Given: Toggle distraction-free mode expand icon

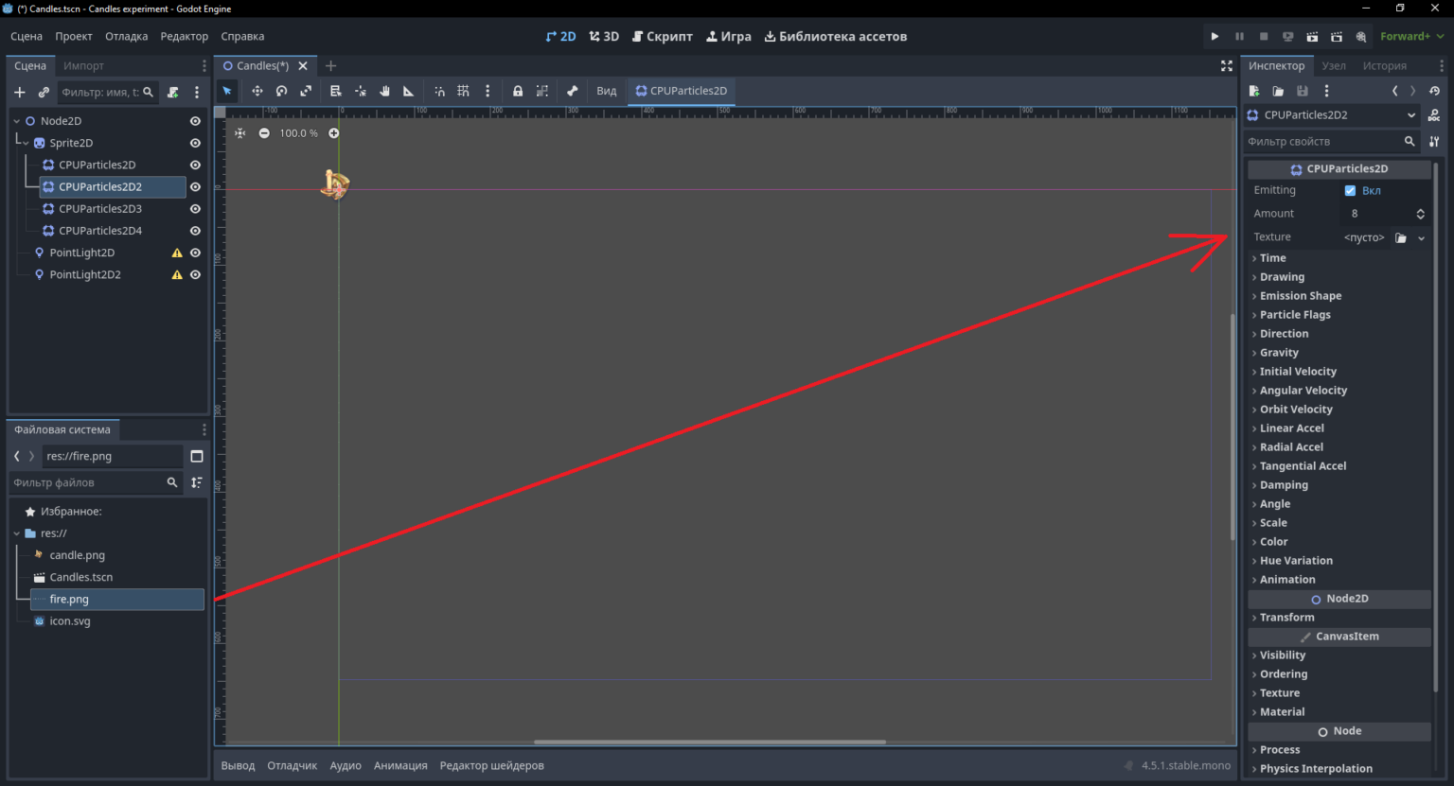Looking at the screenshot, I should coord(1227,65).
